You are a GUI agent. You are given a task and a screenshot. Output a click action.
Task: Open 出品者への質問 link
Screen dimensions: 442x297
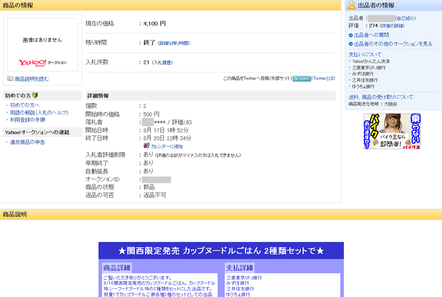point(372,35)
